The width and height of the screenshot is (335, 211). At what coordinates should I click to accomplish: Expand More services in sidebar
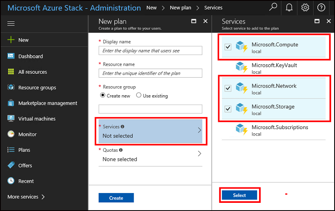click(26, 197)
